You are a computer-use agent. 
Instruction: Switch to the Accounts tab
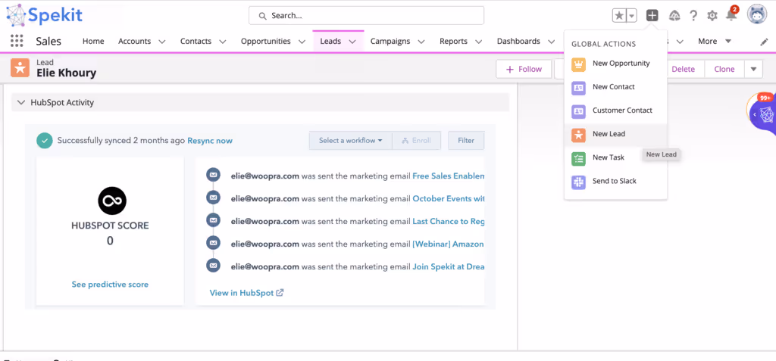134,41
